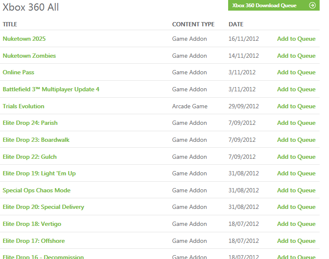This screenshot has width=329, height=259.
Task: Add Elite Drop 22: Gulch to queue
Action: (296, 157)
